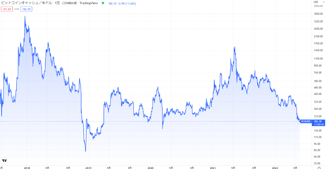Click the red sell price 181.89 button
This screenshot has width=326, height=169.
pos(7,9)
